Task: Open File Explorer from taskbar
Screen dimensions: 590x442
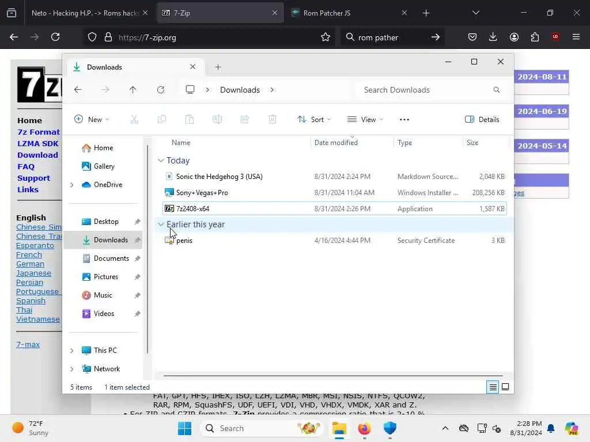Action: point(339,428)
